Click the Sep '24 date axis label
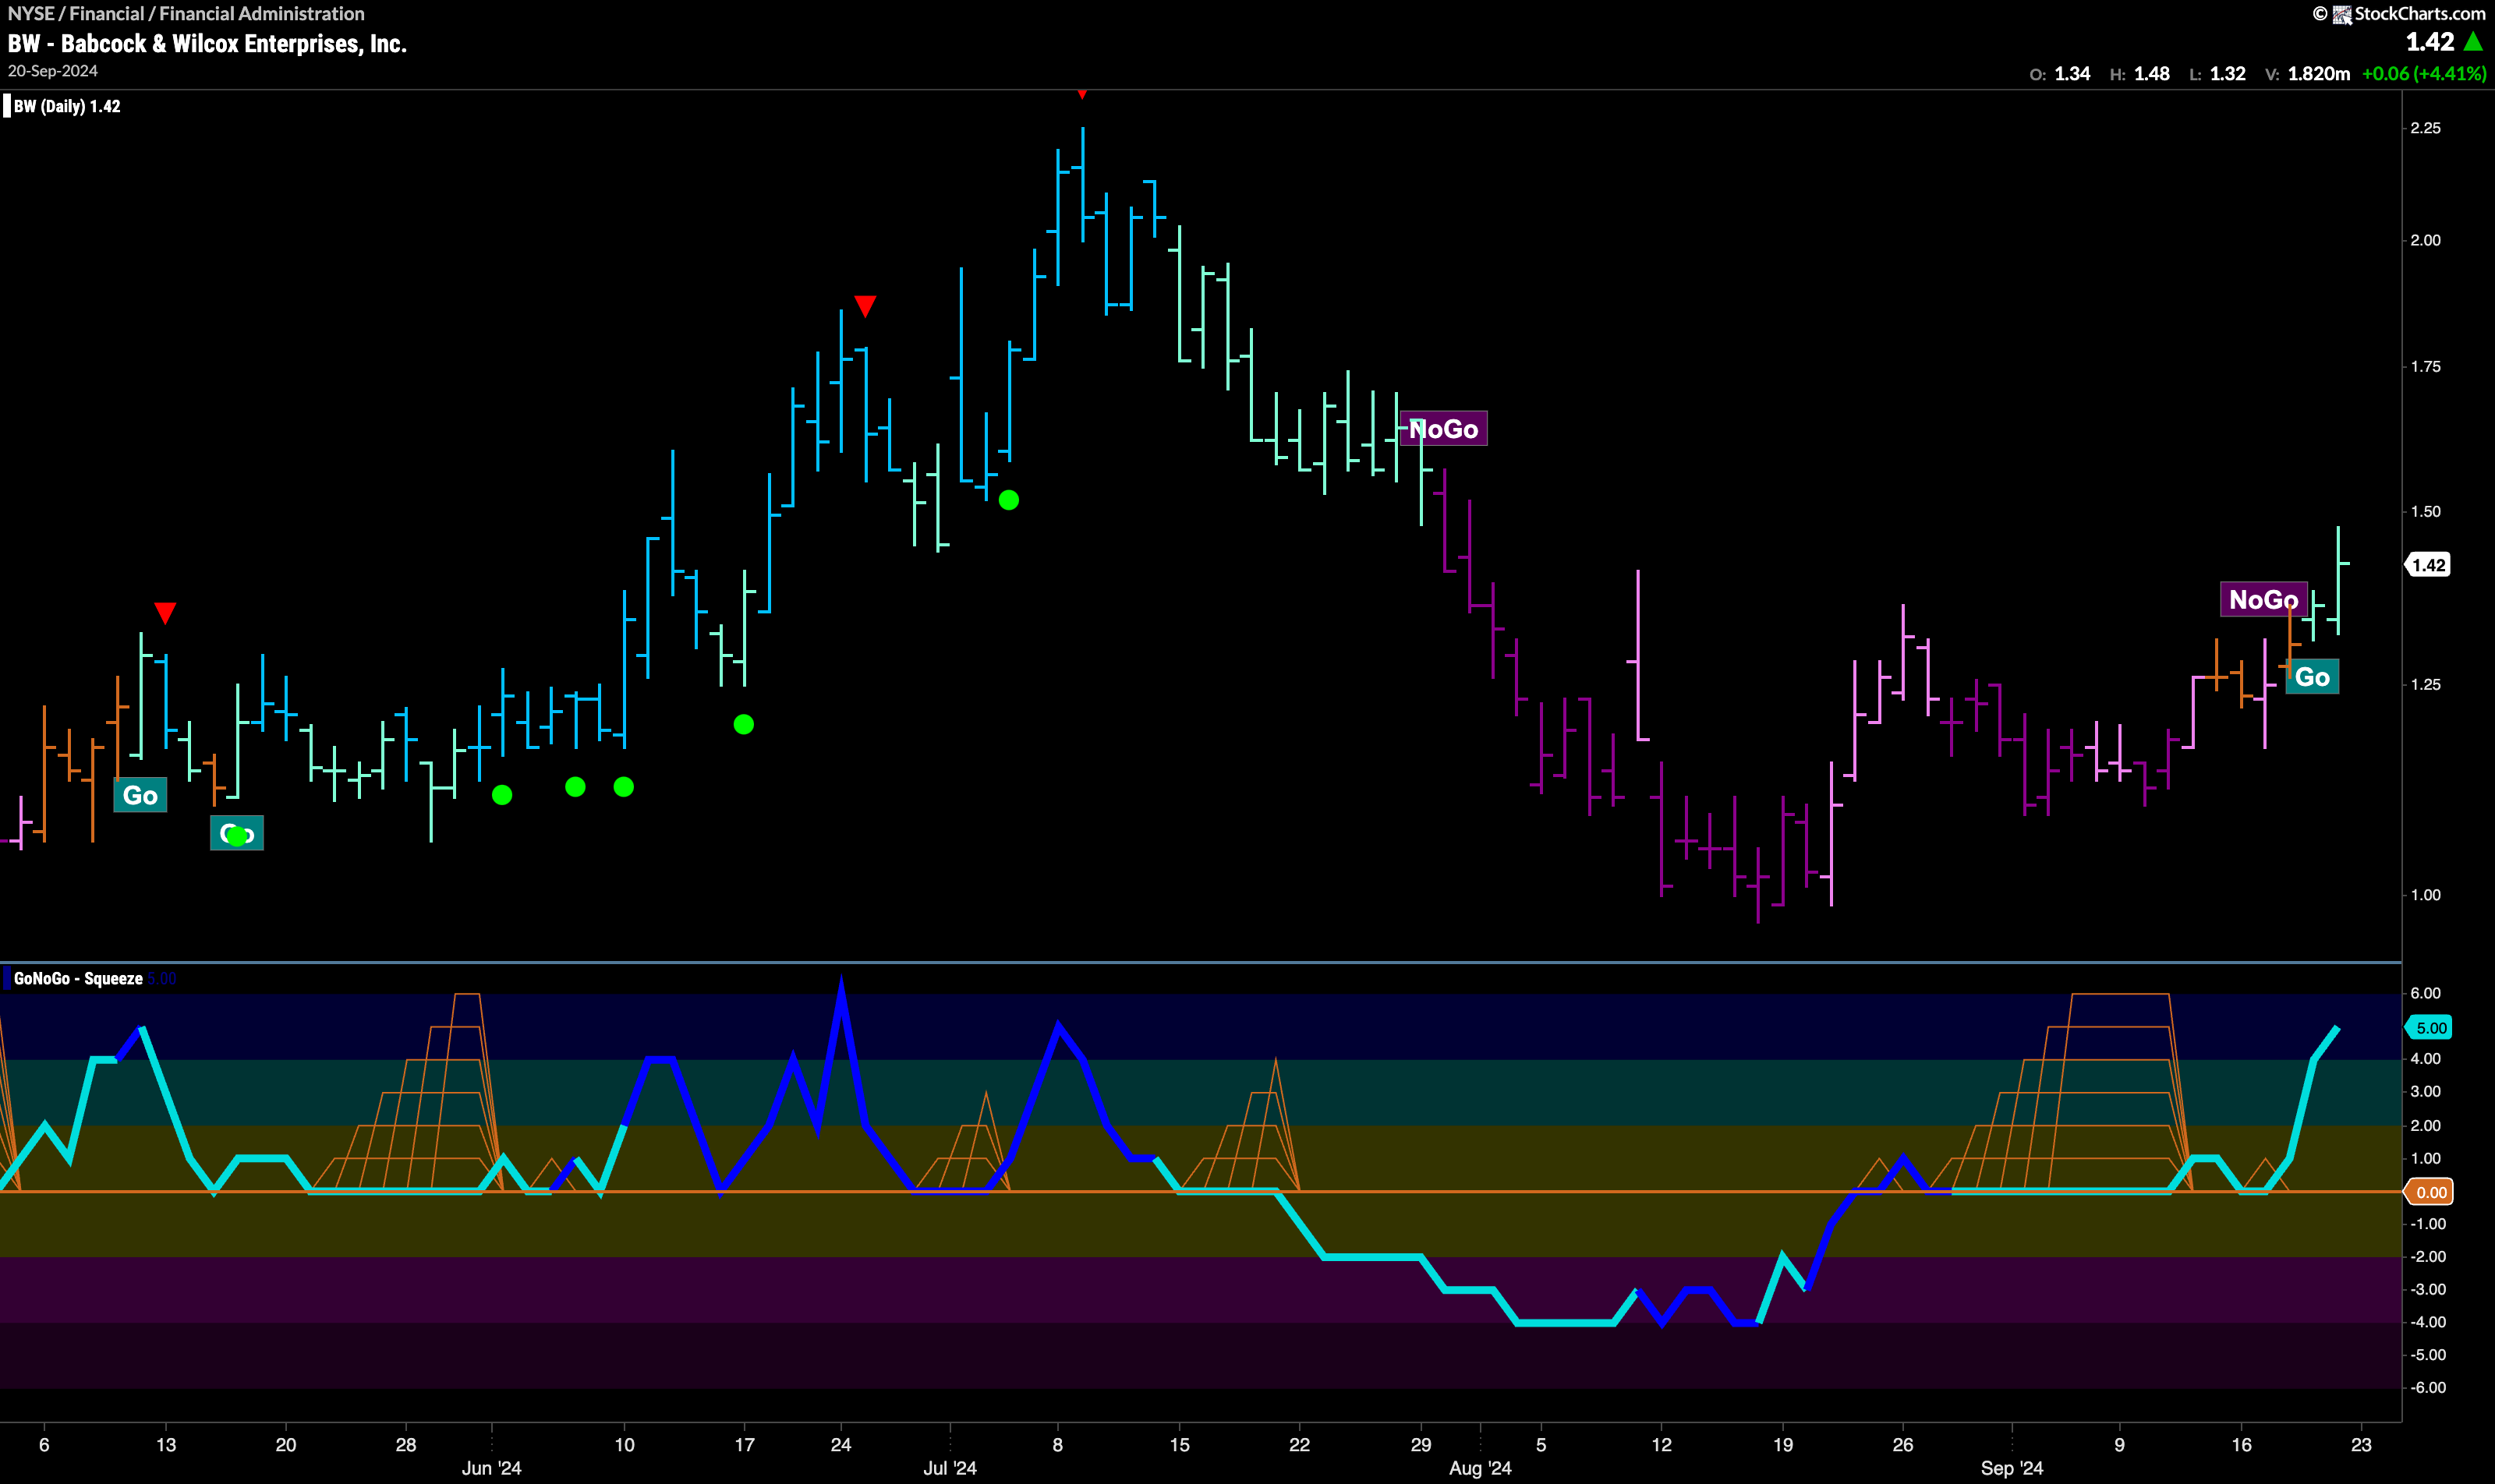 point(2012,1468)
